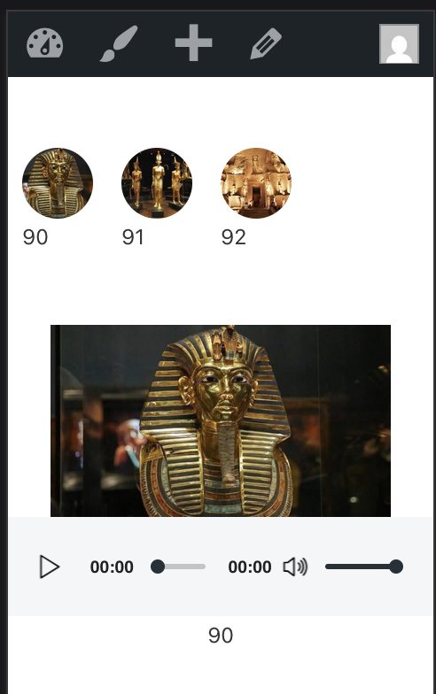The width and height of the screenshot is (436, 694).
Task: Click the label 92 under third thumbnail
Action: click(234, 237)
